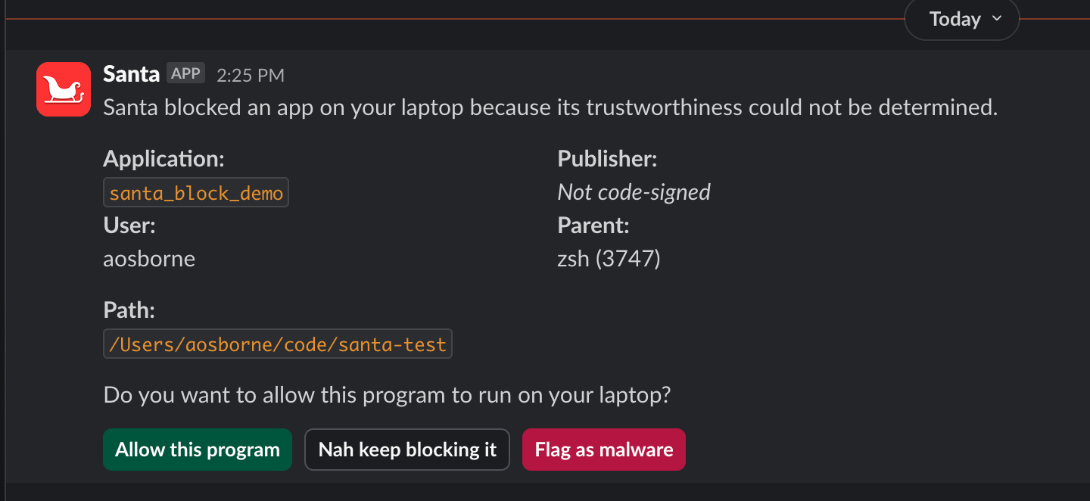Click the chevron next to Today
The image size is (1090, 501).
click(997, 20)
